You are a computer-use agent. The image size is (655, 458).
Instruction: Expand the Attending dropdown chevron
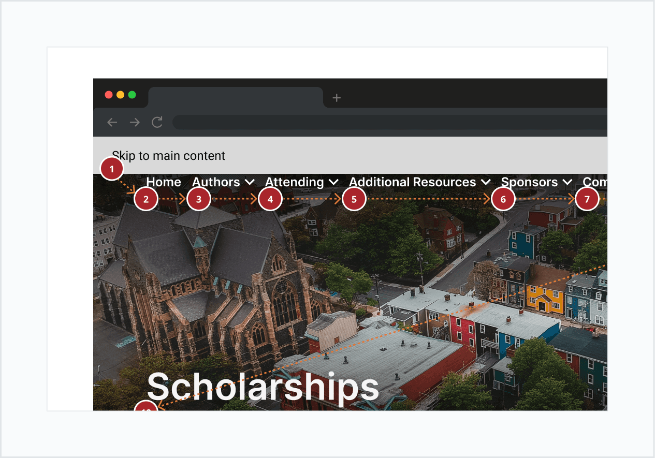tap(333, 182)
